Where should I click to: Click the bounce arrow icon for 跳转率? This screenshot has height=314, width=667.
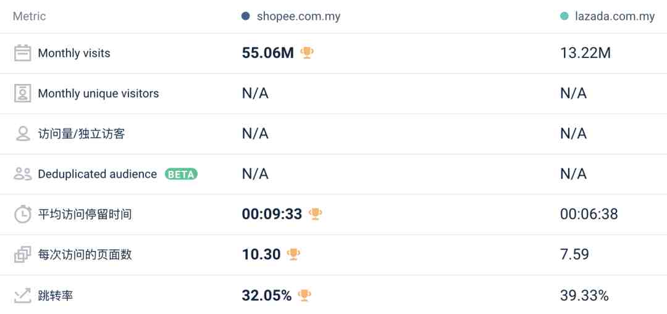pyautogui.click(x=23, y=295)
